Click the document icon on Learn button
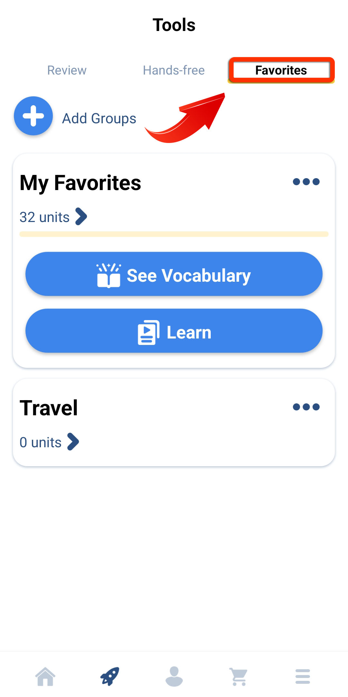Image resolution: width=348 pixels, height=697 pixels. pos(149,332)
